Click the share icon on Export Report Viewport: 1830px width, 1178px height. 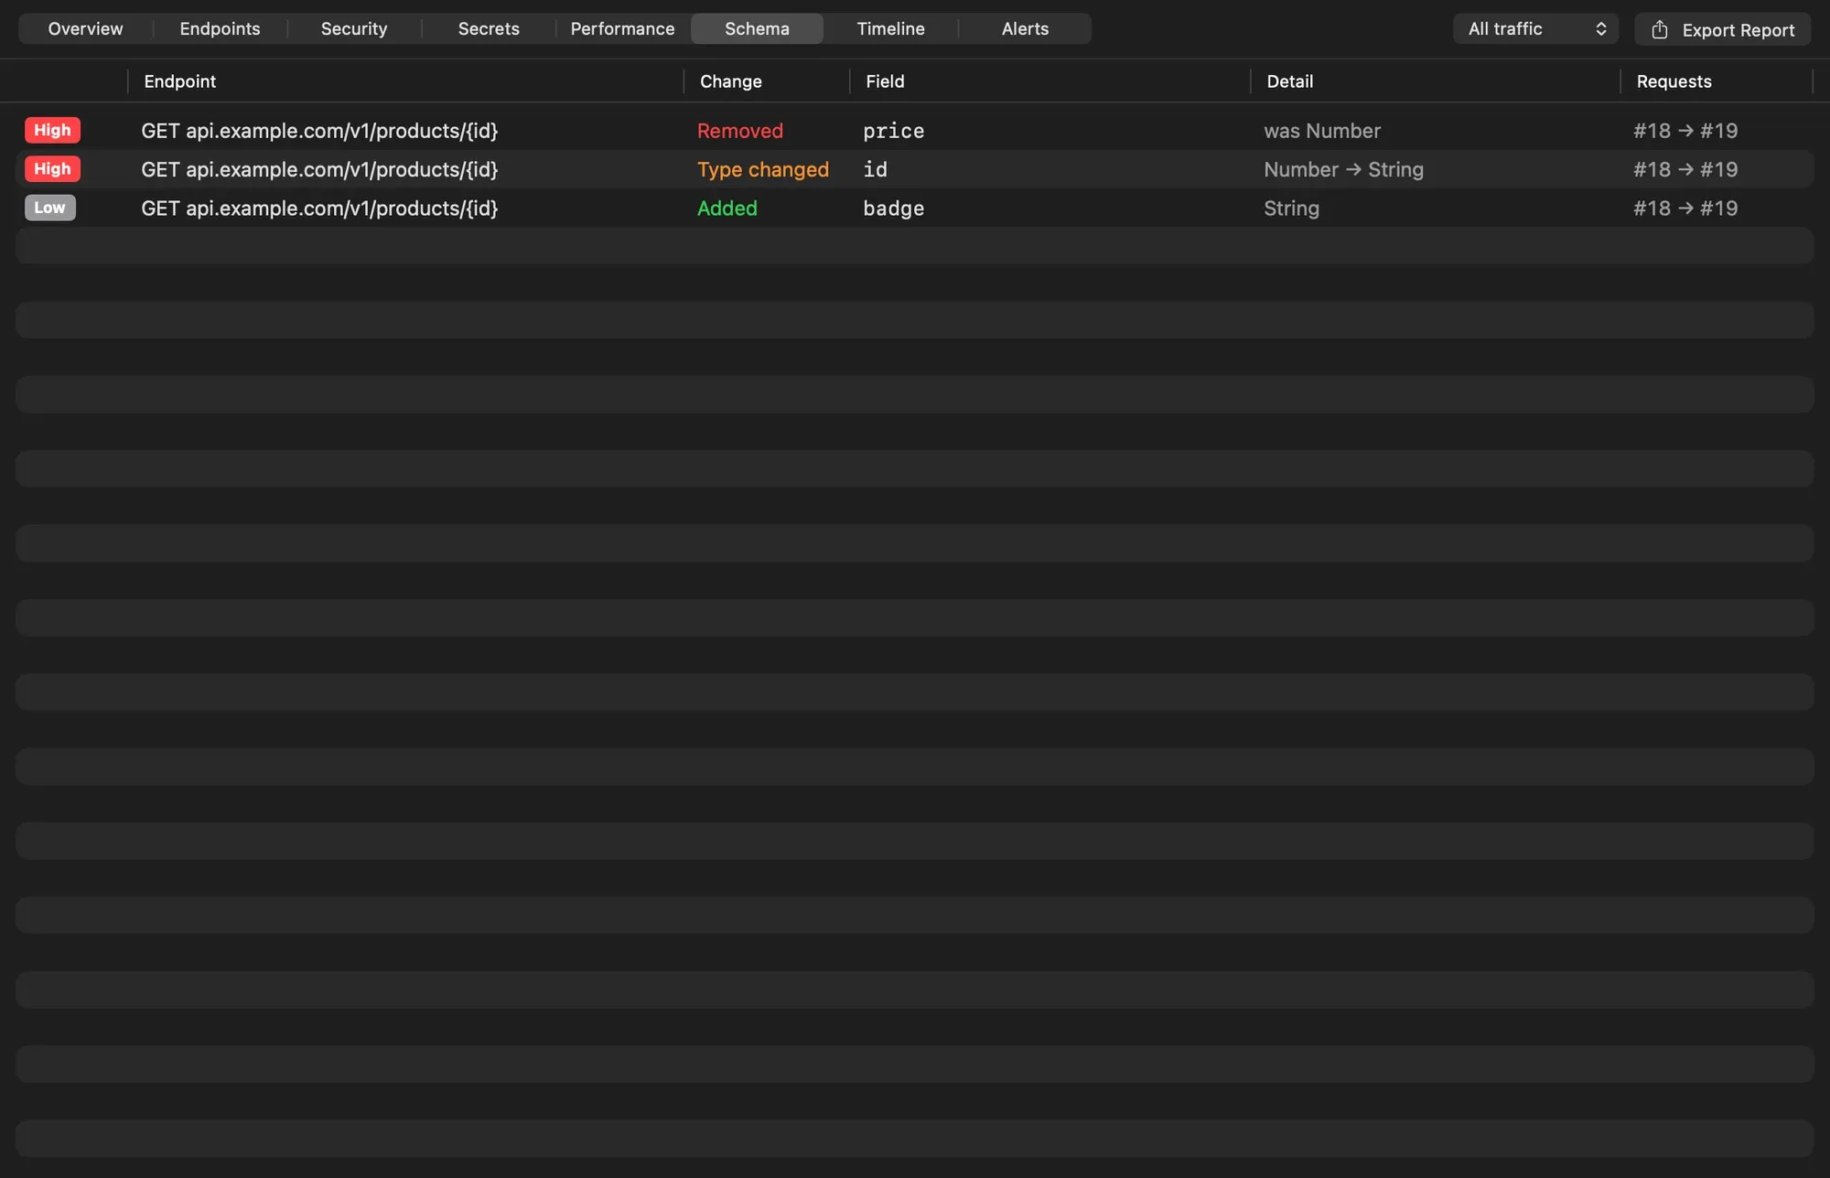pyautogui.click(x=1659, y=29)
